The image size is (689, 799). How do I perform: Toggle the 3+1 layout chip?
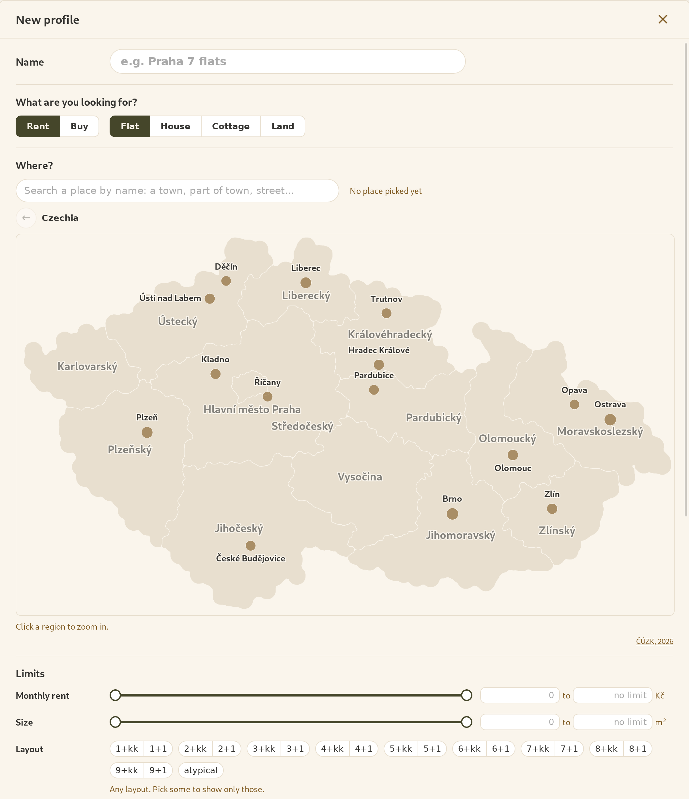pyautogui.click(x=295, y=748)
